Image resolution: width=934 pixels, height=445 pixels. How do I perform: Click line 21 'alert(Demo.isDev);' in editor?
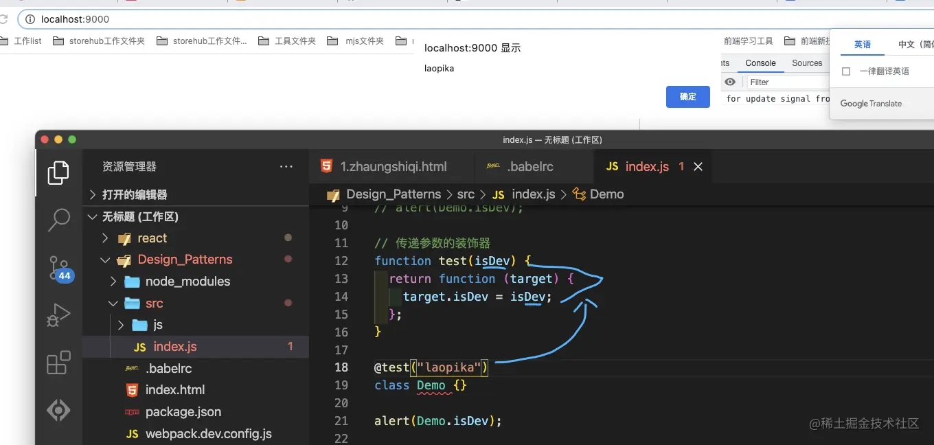[x=438, y=421]
